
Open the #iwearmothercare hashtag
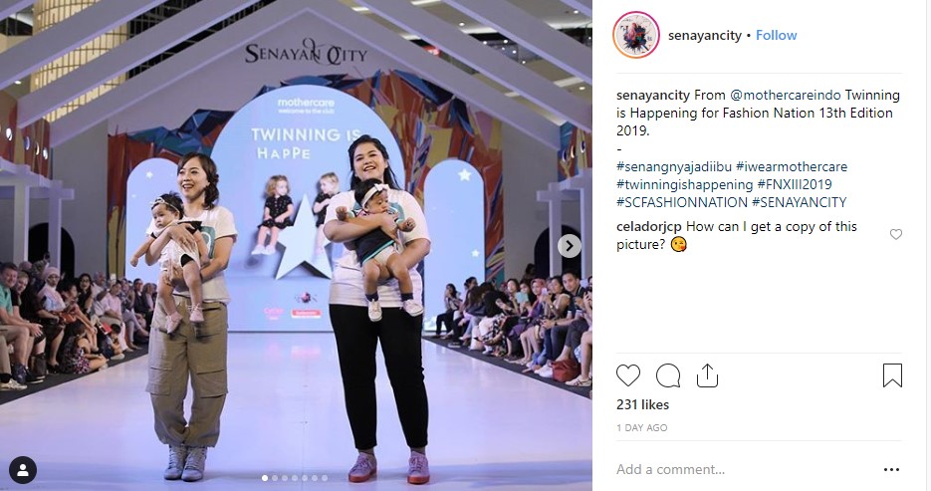(792, 167)
